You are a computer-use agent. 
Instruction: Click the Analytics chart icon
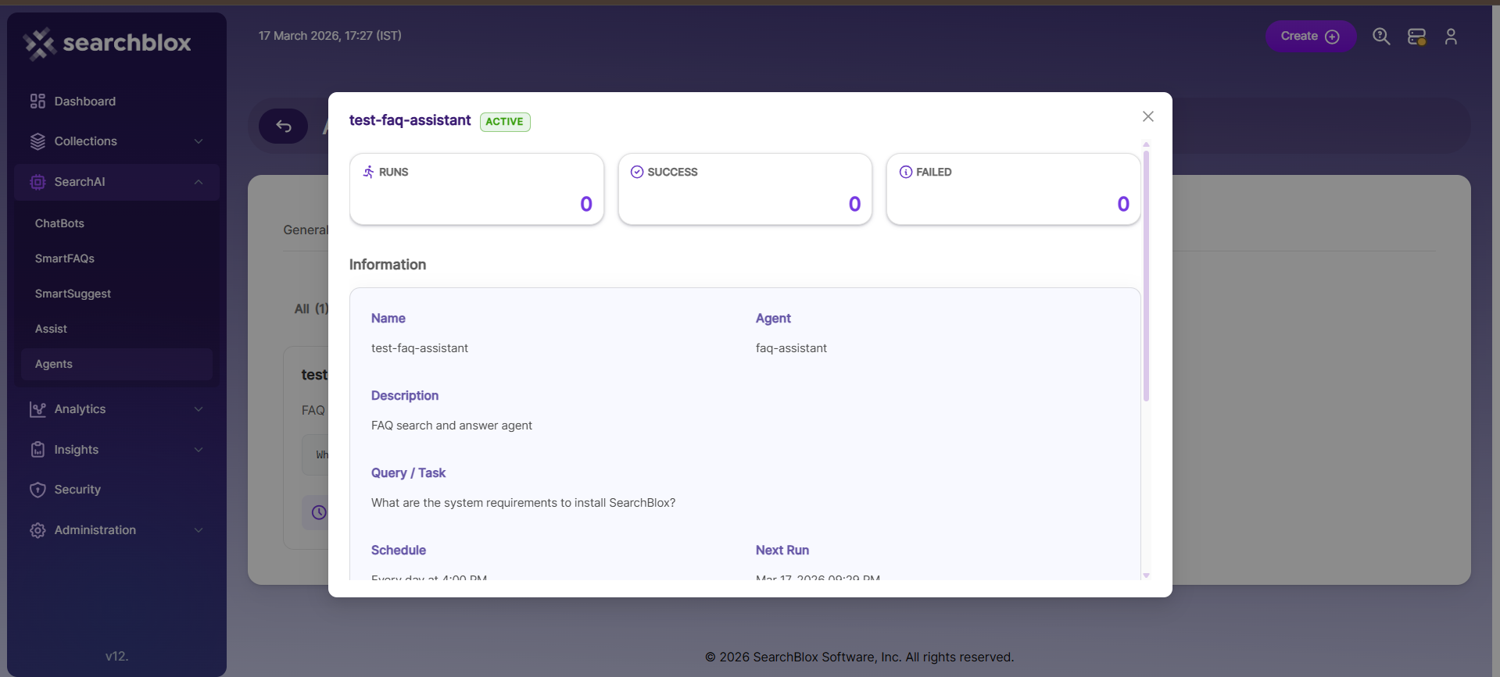[38, 409]
